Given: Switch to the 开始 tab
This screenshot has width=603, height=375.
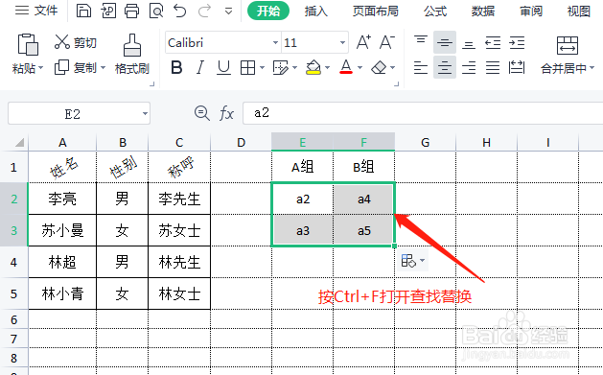Looking at the screenshot, I should 268,11.
